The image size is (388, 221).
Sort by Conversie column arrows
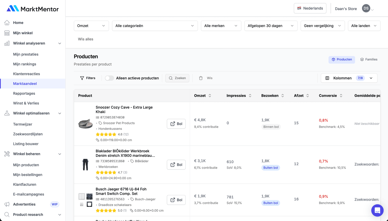click(341, 96)
